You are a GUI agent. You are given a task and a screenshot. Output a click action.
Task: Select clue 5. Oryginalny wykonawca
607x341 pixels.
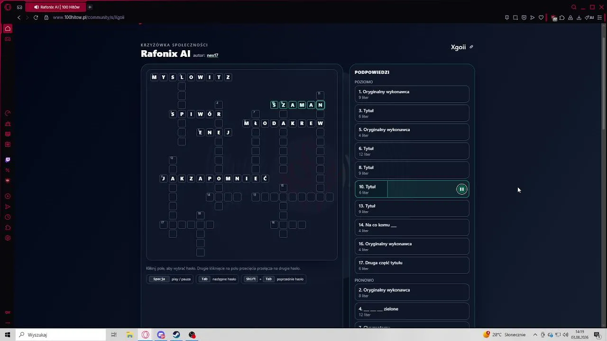[412, 132]
